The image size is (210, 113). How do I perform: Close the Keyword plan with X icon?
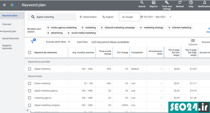pos(4,5)
